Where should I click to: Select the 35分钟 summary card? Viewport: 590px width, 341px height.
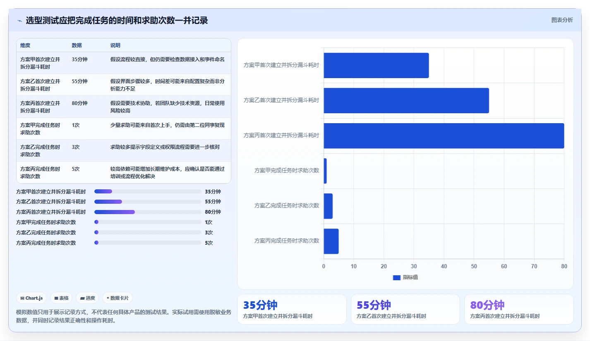pos(292,309)
